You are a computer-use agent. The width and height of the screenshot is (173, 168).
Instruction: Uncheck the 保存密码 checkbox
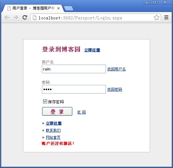click(x=45, y=101)
